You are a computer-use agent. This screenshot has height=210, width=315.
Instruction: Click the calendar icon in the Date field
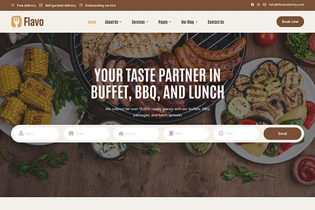coord(171,133)
